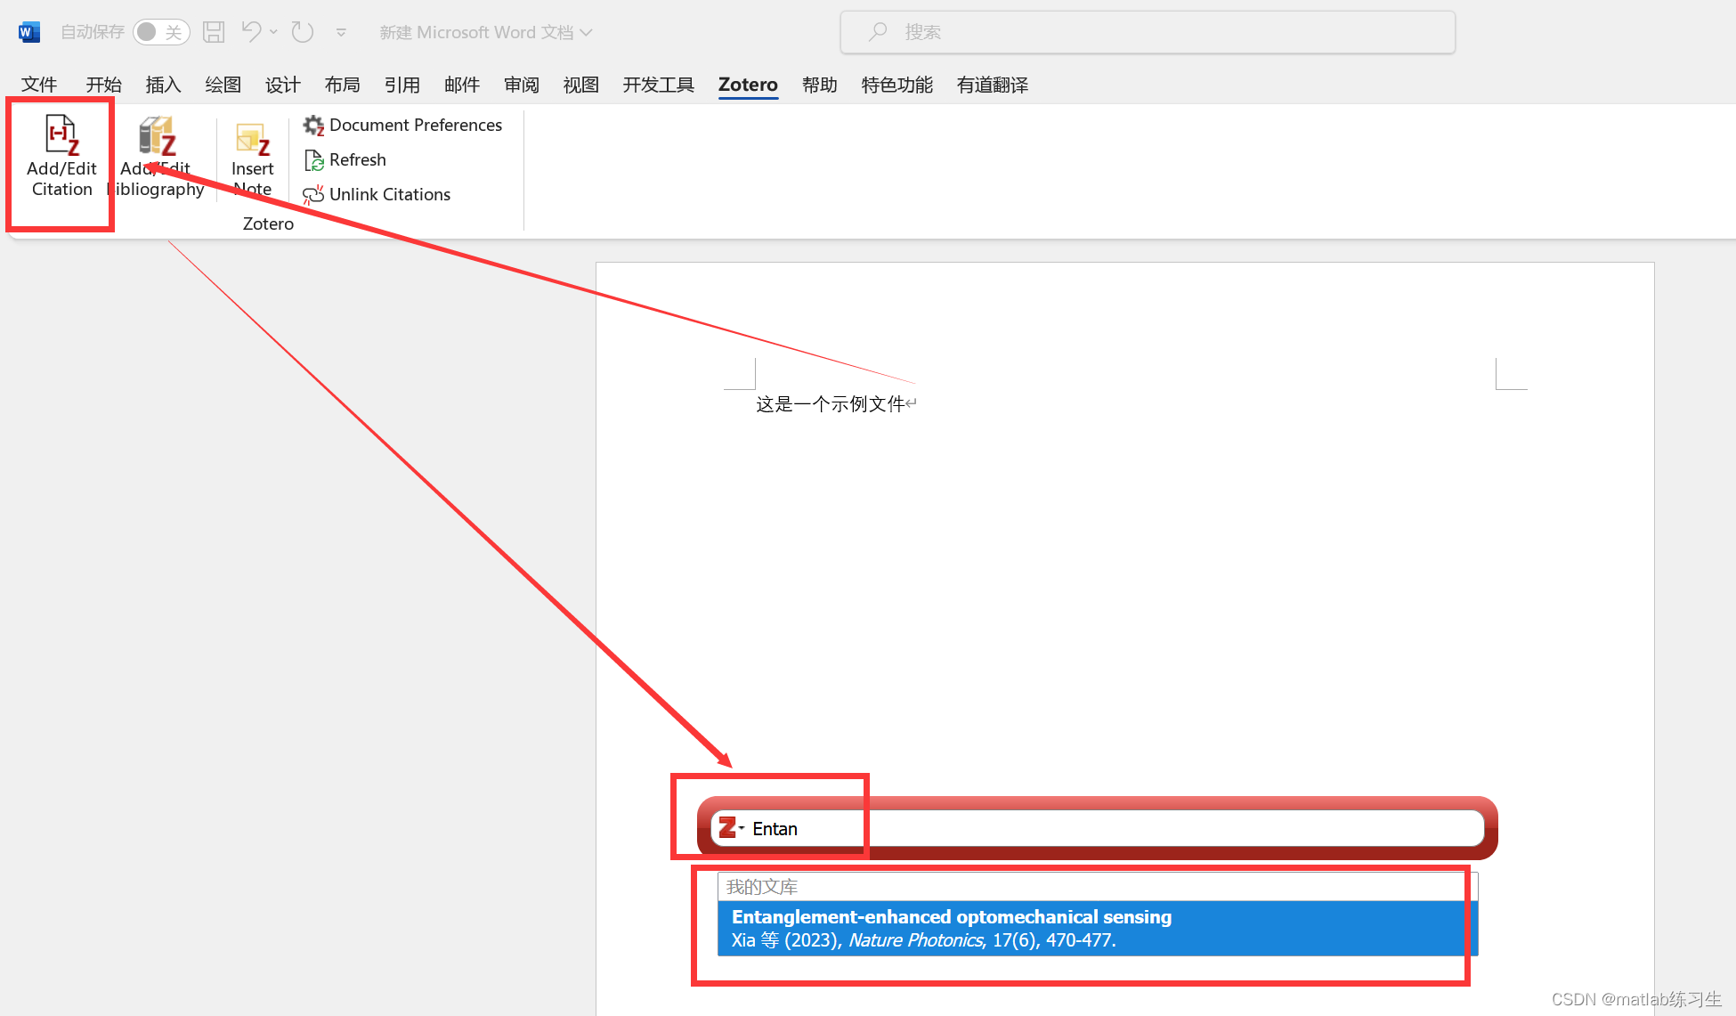The width and height of the screenshot is (1736, 1016).
Task: Open Document Preferences gear icon
Action: (313, 126)
